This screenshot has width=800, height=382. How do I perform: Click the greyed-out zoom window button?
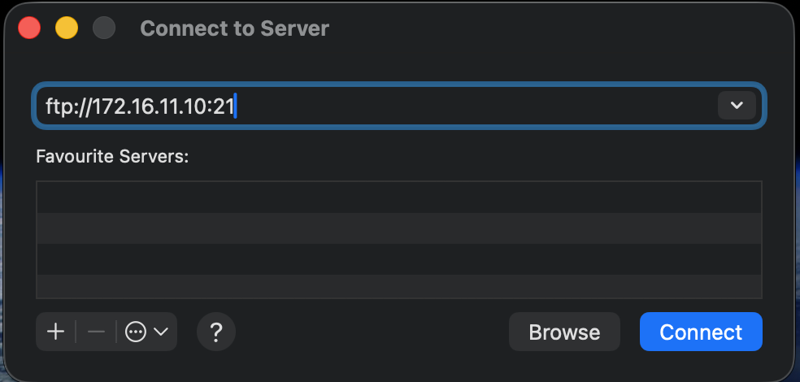pos(104,28)
